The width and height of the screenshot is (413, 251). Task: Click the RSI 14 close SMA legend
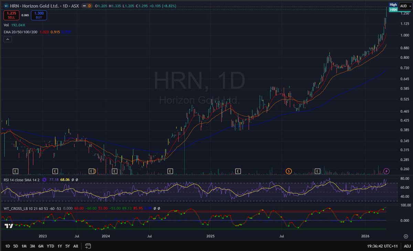22,179
